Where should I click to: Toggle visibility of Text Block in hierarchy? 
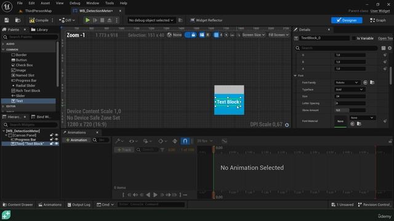click(x=56, y=144)
